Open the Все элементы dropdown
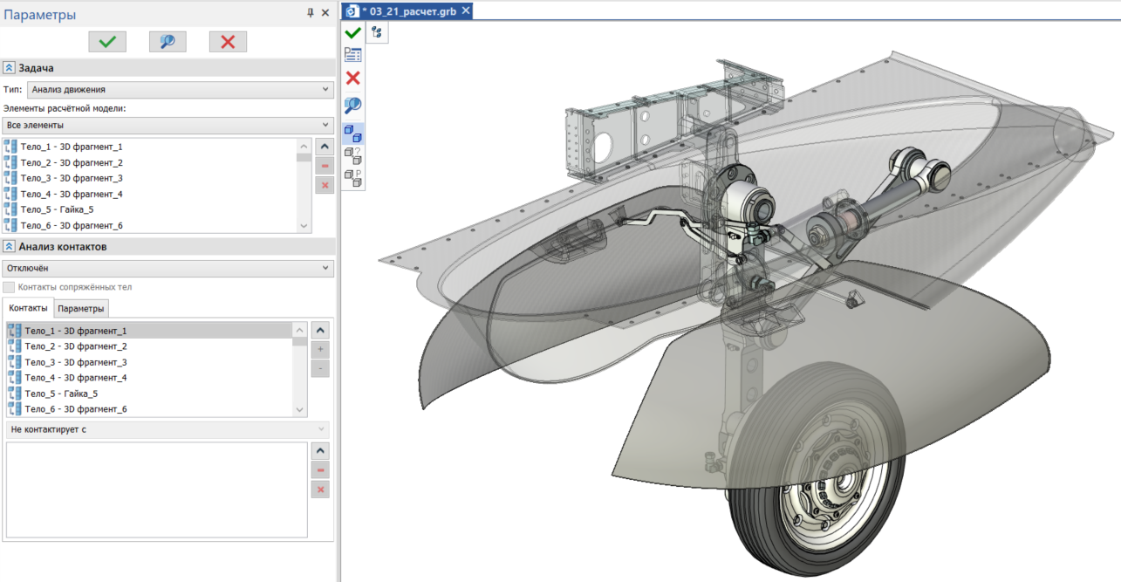This screenshot has height=582, width=1121. point(167,125)
